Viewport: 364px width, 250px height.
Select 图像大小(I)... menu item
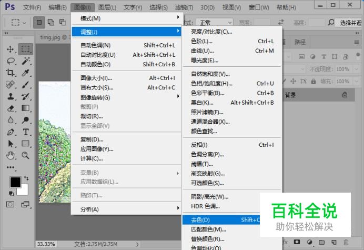tap(127, 78)
